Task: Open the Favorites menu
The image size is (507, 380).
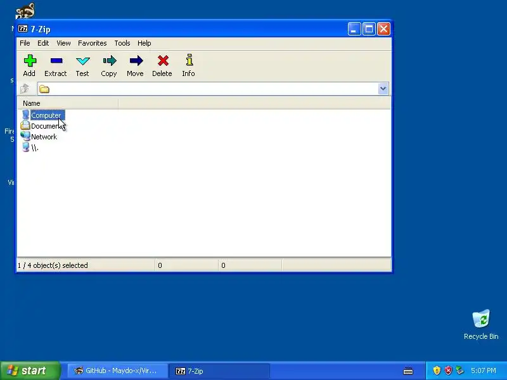Action: 92,43
